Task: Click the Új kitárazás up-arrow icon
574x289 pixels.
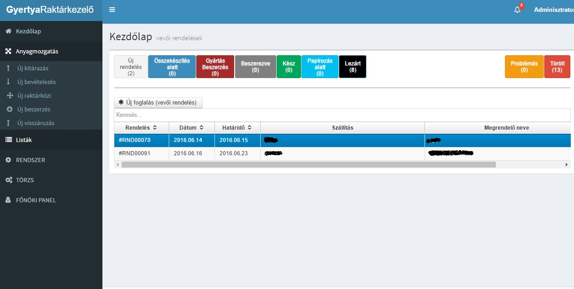Action: coord(8,68)
